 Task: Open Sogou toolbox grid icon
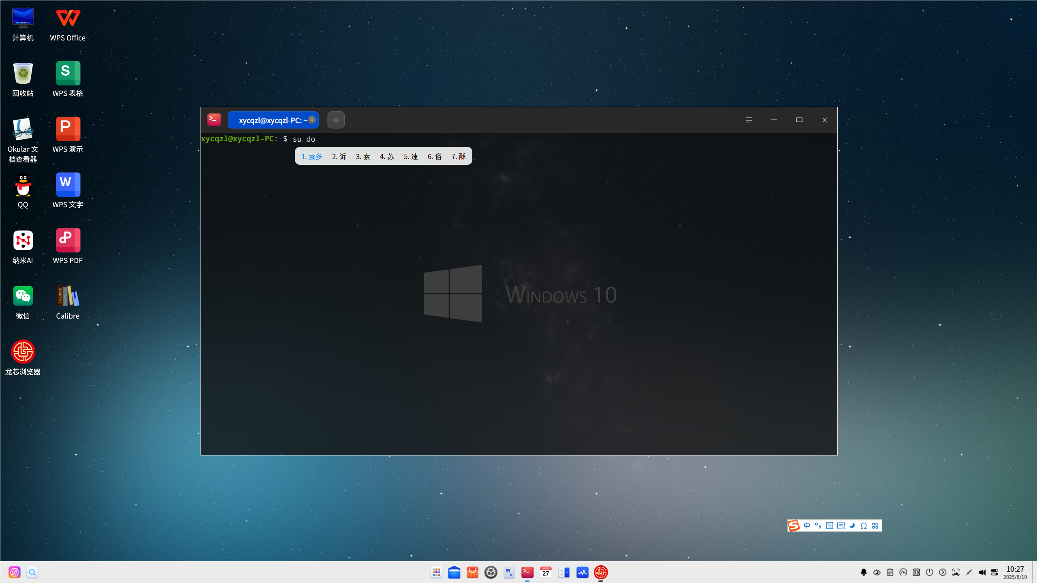(875, 526)
